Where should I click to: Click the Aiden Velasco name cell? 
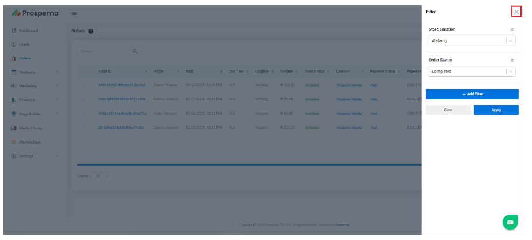(x=165, y=114)
